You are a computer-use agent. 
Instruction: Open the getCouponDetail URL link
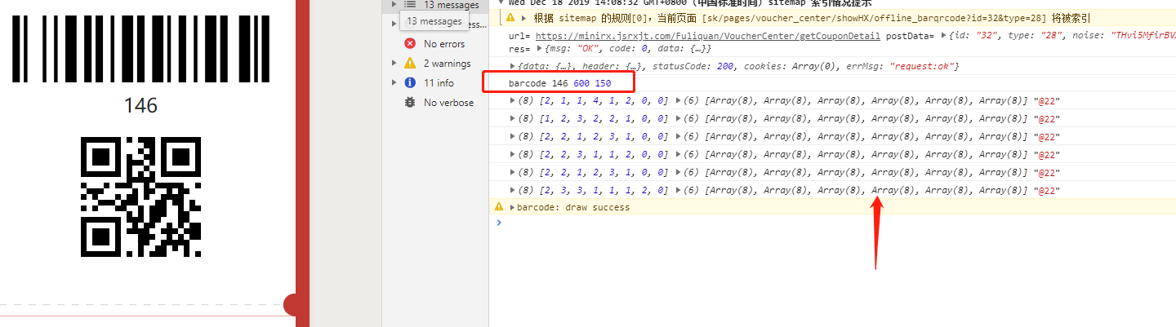707,36
